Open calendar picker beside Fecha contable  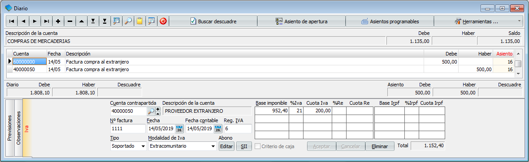[218, 128]
